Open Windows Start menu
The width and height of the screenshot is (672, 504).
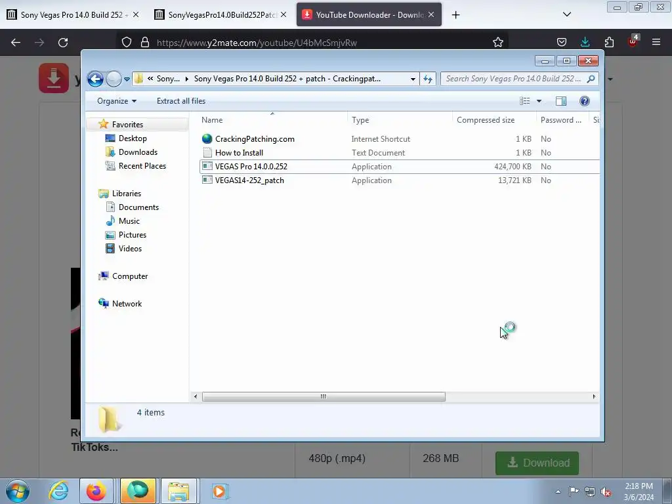coord(18,491)
